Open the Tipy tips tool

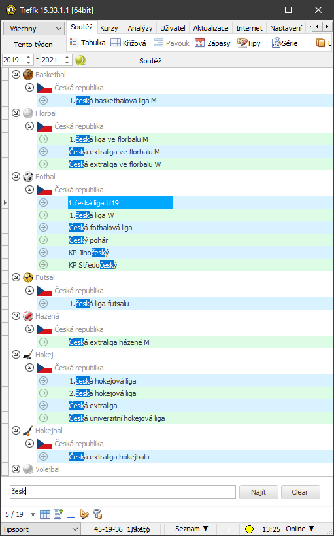point(248,43)
